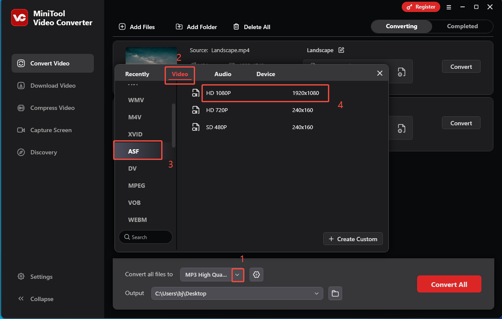
Task: Click the format search field
Action: [x=145, y=237]
